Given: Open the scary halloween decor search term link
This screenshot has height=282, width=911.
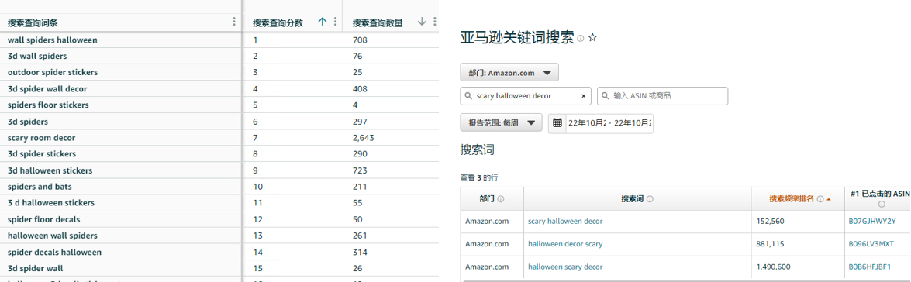Looking at the screenshot, I should tap(565, 221).
